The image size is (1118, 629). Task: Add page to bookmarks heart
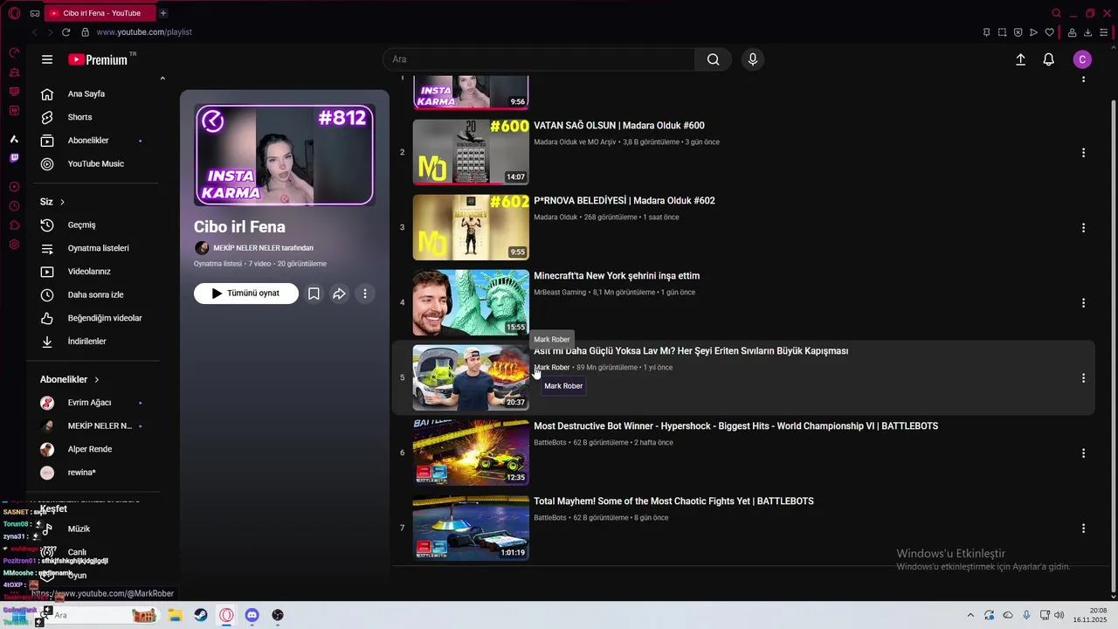coord(1050,32)
